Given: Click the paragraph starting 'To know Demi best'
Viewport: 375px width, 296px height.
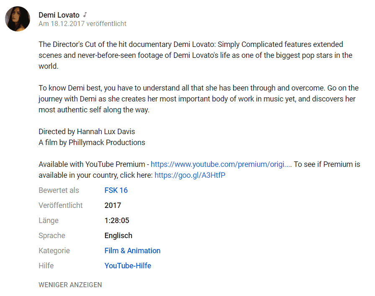Looking at the screenshot, I should (x=198, y=99).
